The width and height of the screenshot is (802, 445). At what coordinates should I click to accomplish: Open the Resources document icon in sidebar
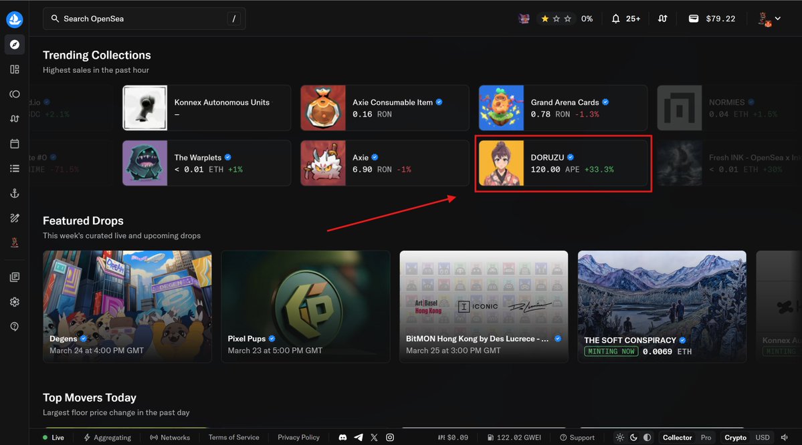click(14, 277)
